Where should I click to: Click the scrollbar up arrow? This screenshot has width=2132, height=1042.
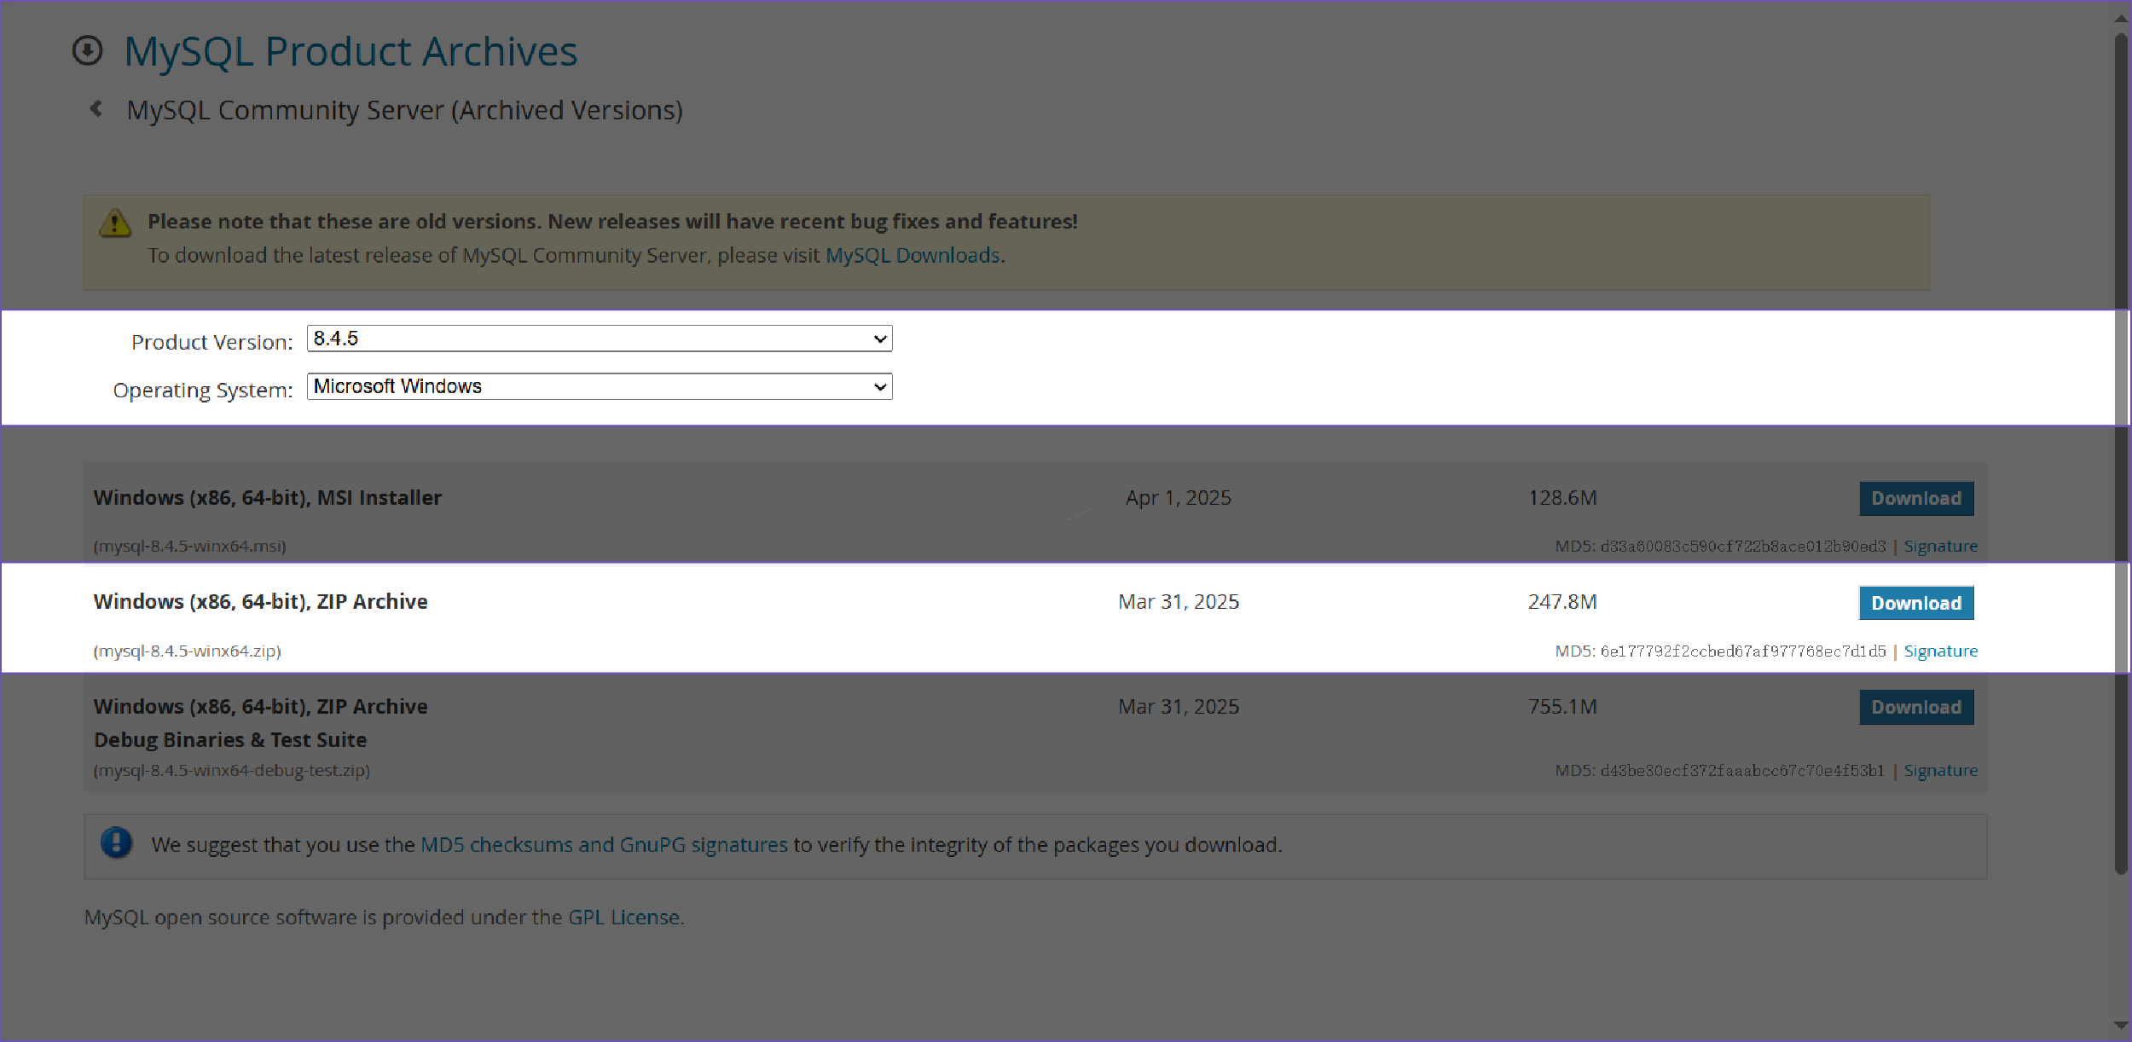(x=2121, y=17)
